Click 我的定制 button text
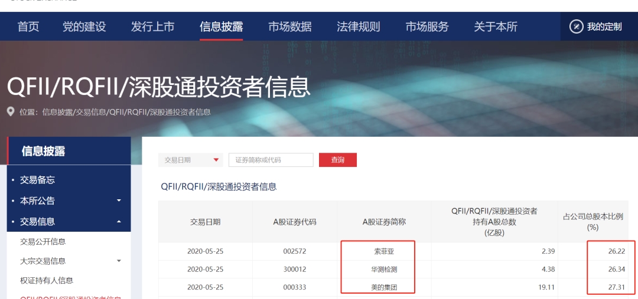This screenshot has width=638, height=299. pyautogui.click(x=604, y=27)
